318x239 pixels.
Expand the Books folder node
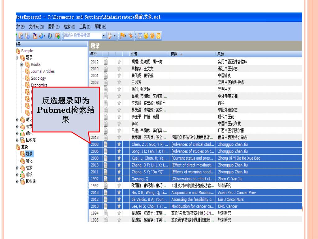tap(21, 65)
